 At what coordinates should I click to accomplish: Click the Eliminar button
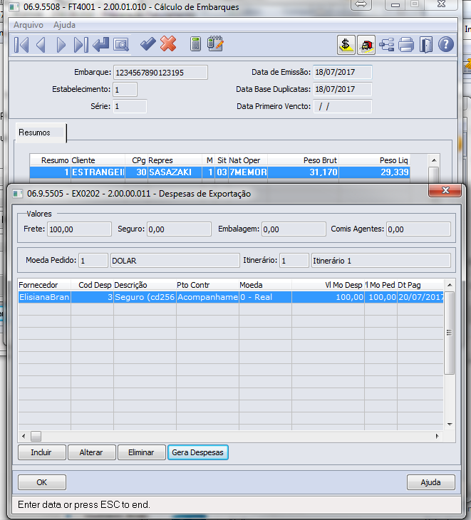point(141,452)
